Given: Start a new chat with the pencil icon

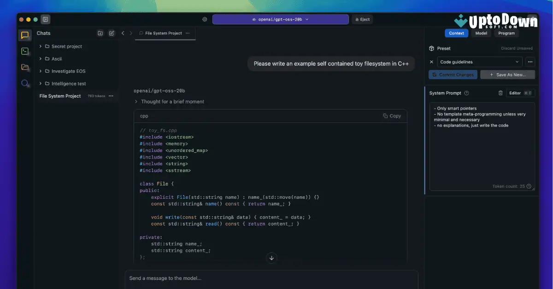Looking at the screenshot, I should click(x=111, y=33).
